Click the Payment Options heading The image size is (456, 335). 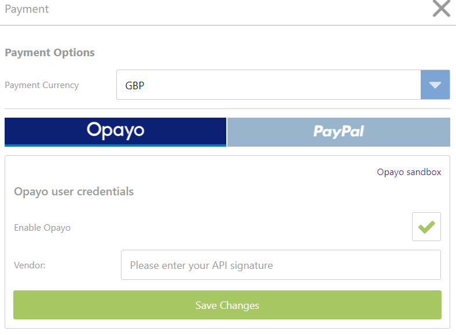(50, 52)
